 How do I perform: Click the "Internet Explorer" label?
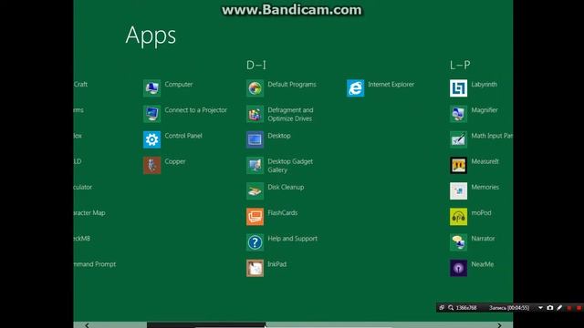click(391, 85)
